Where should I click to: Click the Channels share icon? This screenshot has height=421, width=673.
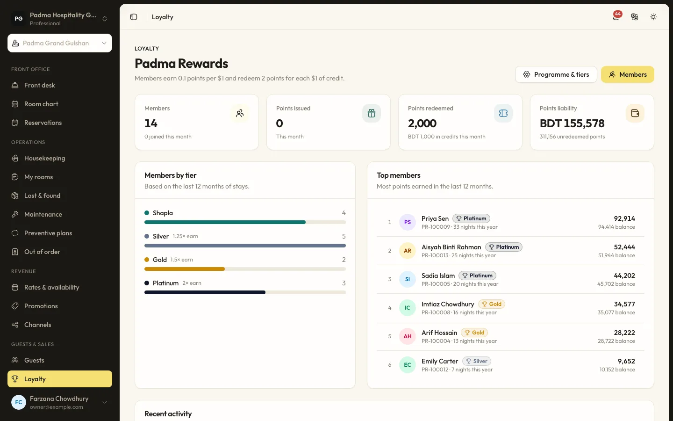(x=15, y=325)
